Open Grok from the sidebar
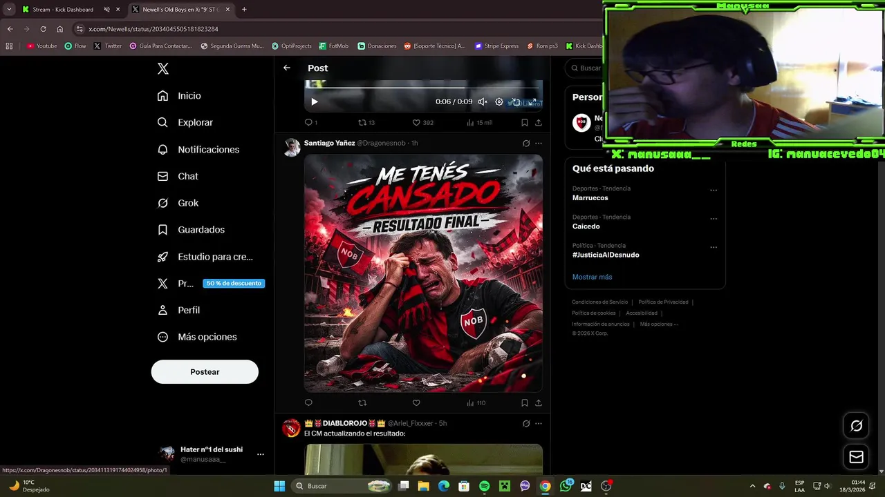This screenshot has height=497, width=885. click(178, 203)
